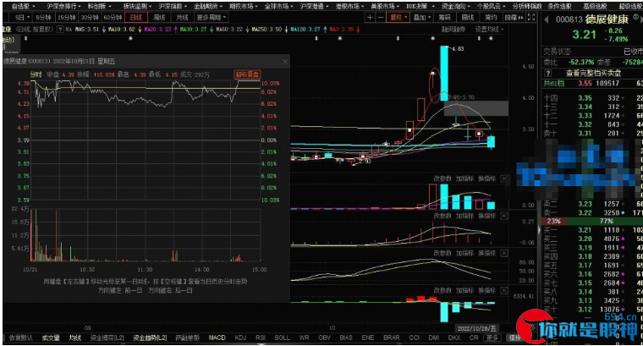Select the KDJ indicator tab
The image size is (643, 346).
click(x=240, y=338)
